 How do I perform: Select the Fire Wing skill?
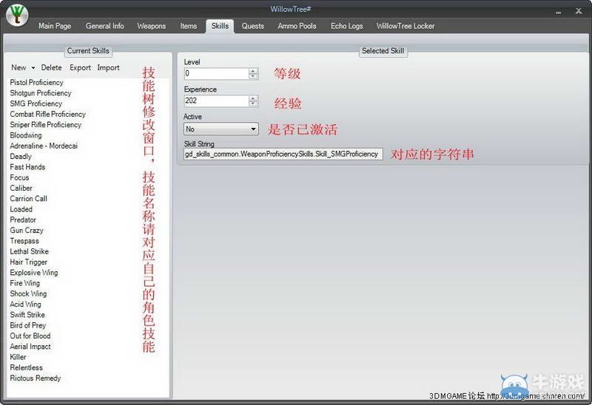pos(25,283)
